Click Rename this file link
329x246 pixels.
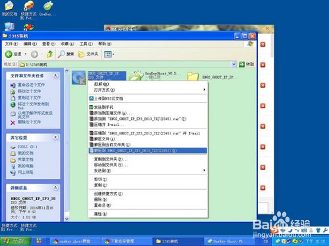[x=31, y=85]
